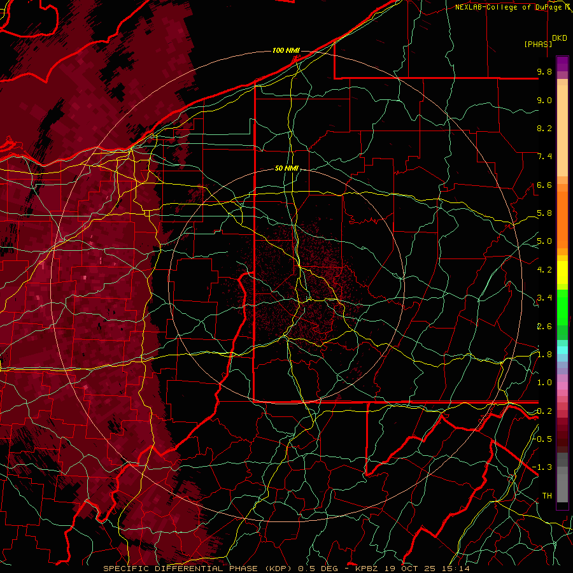573x573 pixels.
Task: Click the cyan segment of the color scale
Action: click(562, 350)
